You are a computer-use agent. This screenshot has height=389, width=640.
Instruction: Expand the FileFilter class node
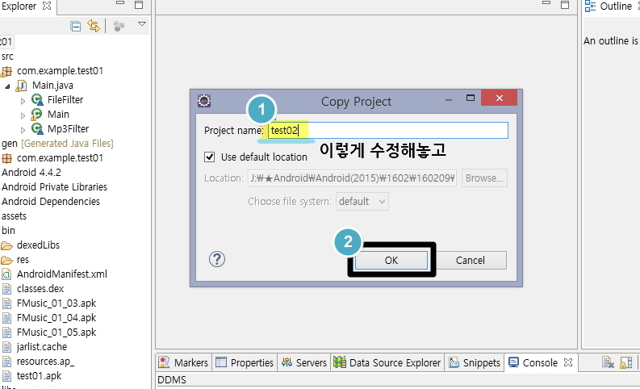(x=23, y=100)
